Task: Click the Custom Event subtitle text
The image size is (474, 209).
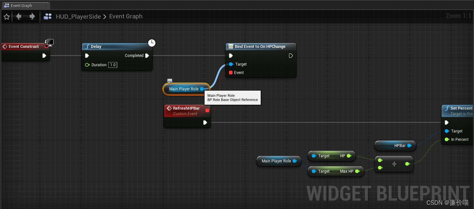Action: click(185, 114)
